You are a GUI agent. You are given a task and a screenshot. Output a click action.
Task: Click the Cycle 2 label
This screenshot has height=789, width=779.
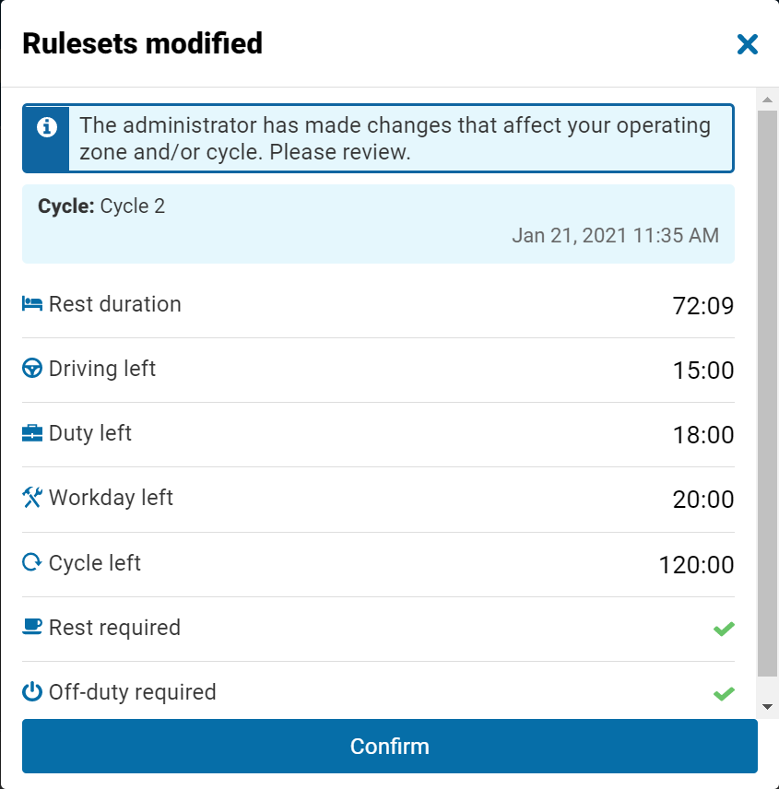point(132,206)
